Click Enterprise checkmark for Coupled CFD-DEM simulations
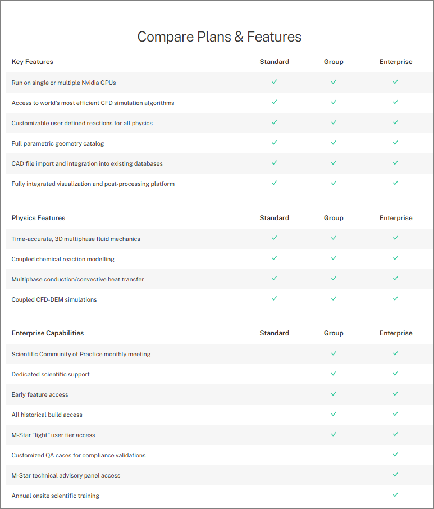434x509 pixels. click(x=395, y=298)
